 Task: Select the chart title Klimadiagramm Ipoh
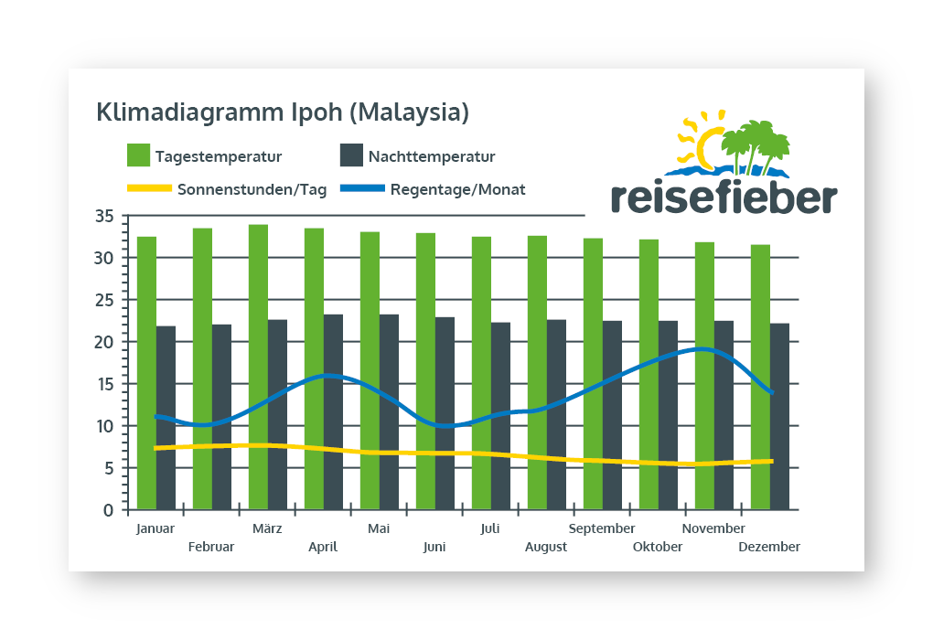[283, 112]
